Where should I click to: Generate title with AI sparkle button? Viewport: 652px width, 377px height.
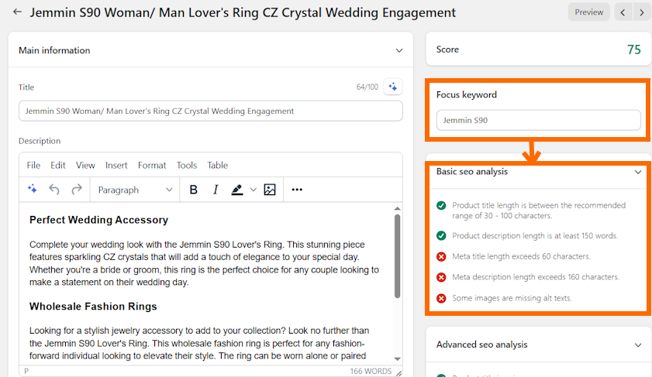tap(392, 87)
